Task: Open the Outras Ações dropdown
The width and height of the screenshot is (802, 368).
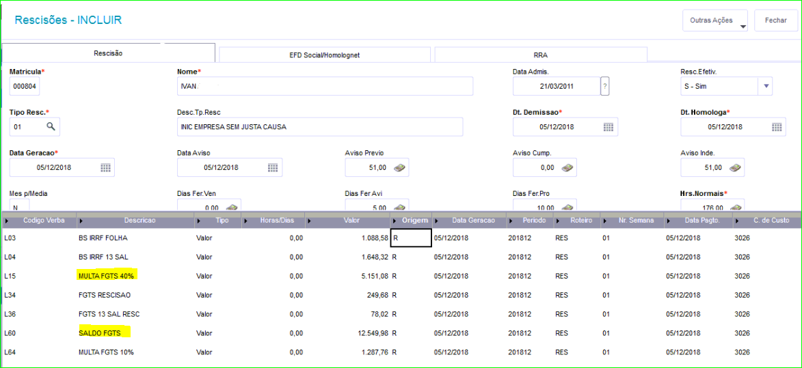Action: [714, 20]
